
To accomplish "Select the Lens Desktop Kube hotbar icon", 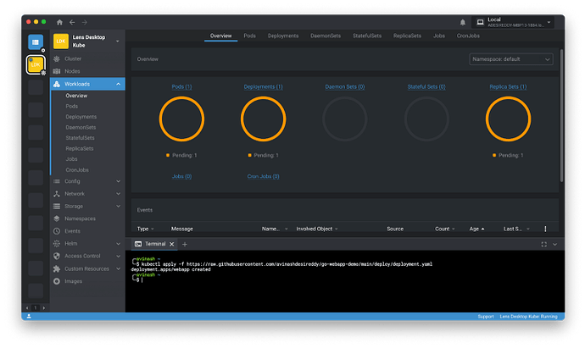I will click(36, 64).
